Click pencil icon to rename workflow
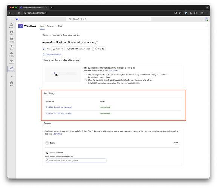Screen dimensions: 217x188 pos(96,43)
